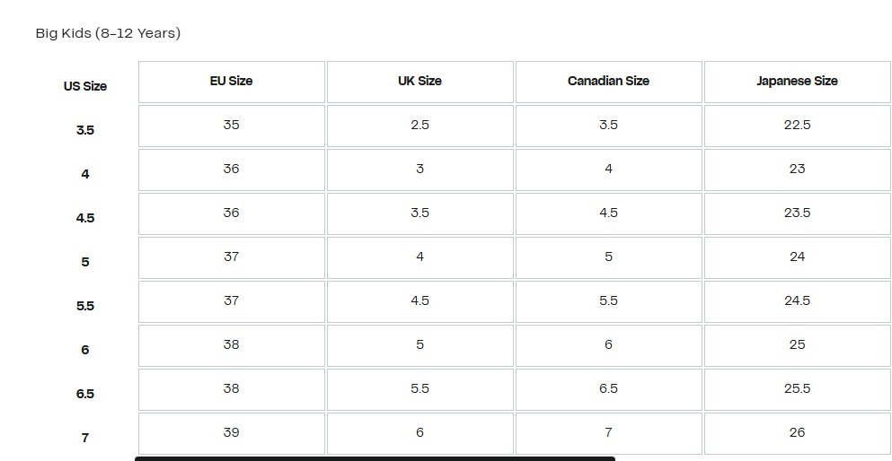This screenshot has height=461, width=892.
Task: Click Japanese size 23 cell
Action: point(797,169)
